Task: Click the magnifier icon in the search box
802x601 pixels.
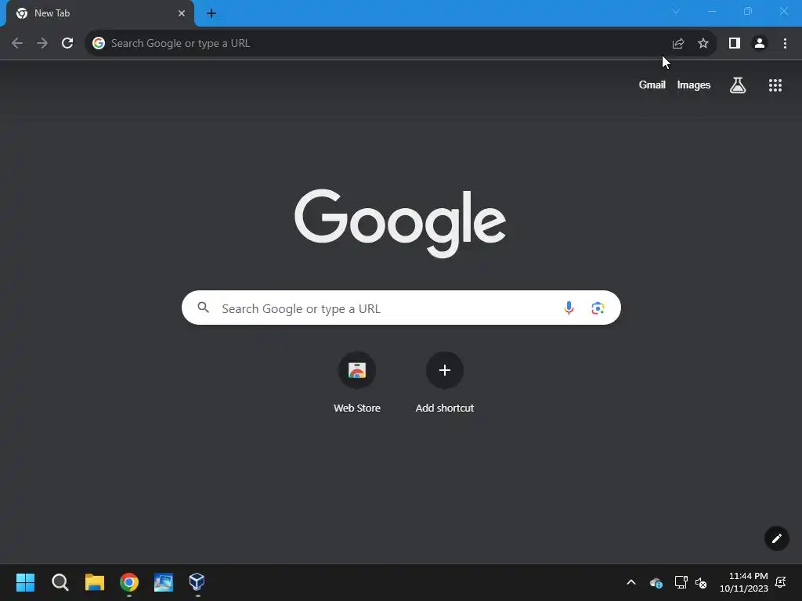Action: pyautogui.click(x=203, y=307)
